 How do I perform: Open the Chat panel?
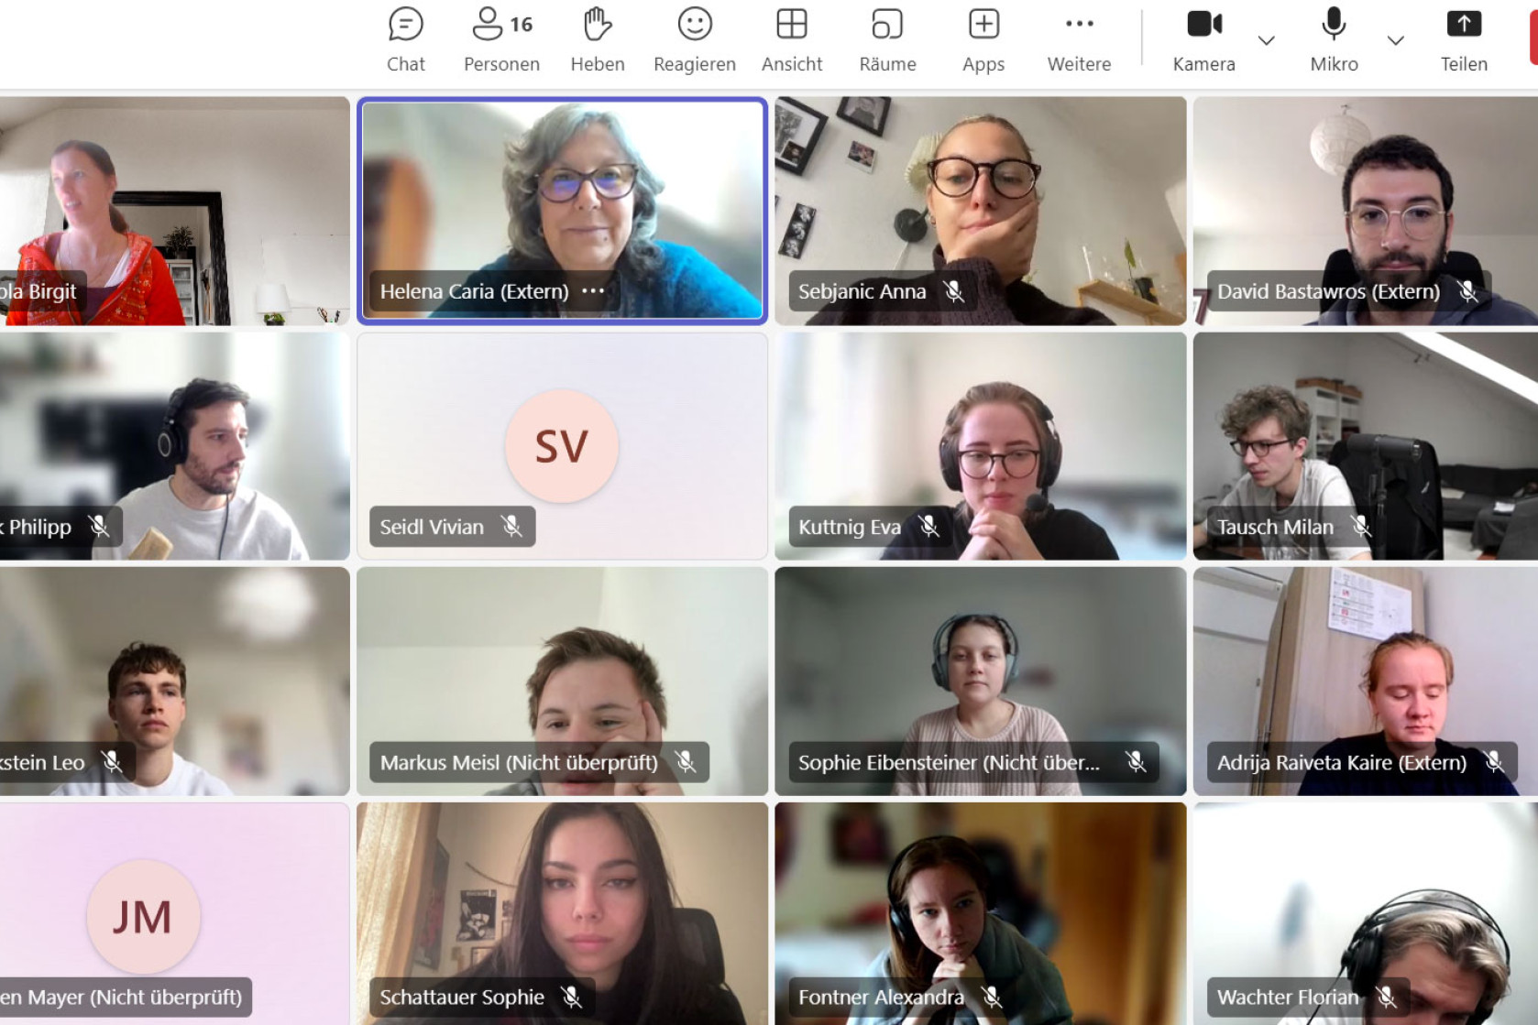405,39
